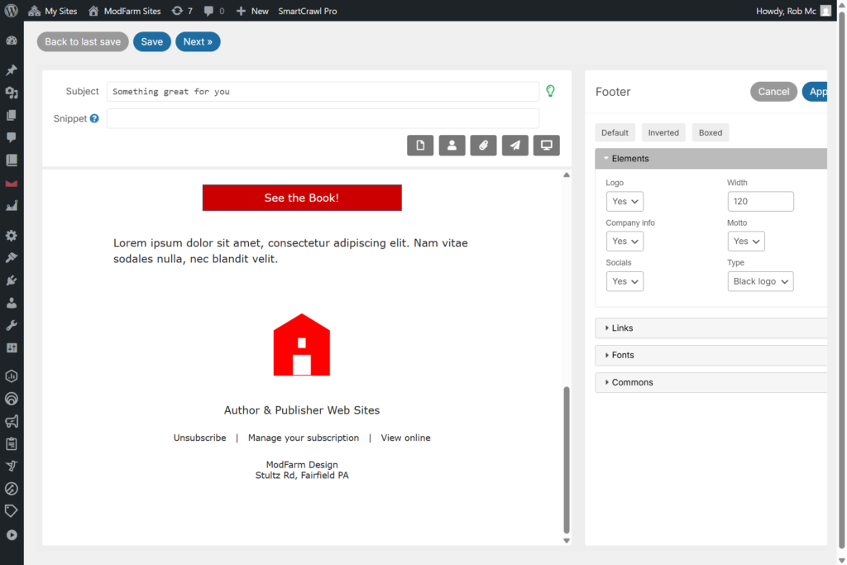Click the logo Width input field

[760, 201]
